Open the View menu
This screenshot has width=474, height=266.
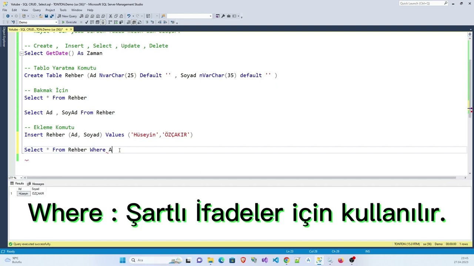tap(25, 10)
